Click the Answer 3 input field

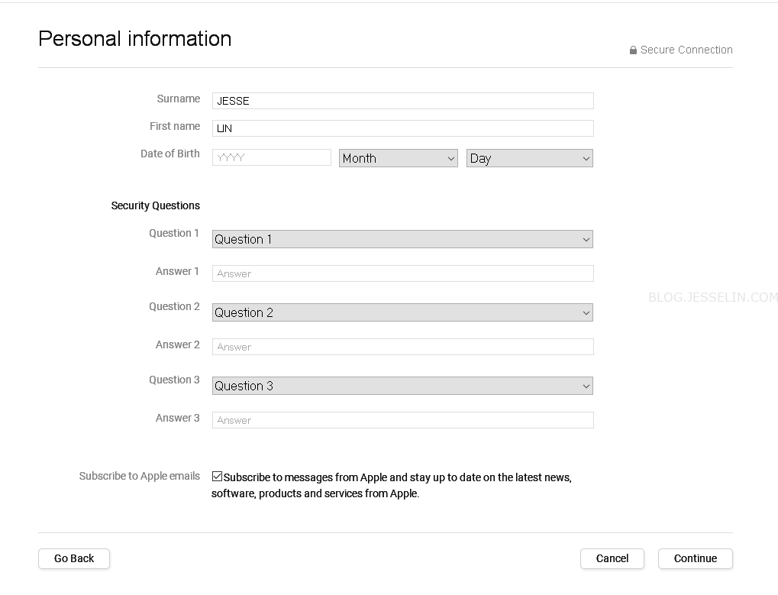pyautogui.click(x=402, y=420)
